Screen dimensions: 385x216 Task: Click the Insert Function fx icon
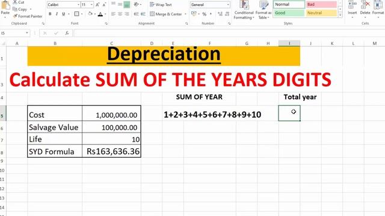point(67,33)
